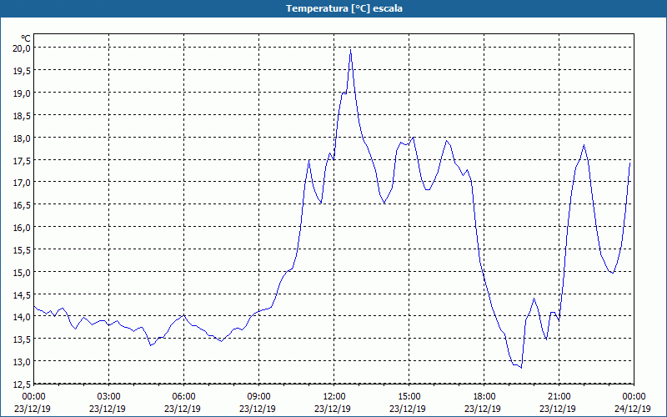Select the 19,5 temperature axis label
This screenshot has height=417, width=667.
point(22,70)
